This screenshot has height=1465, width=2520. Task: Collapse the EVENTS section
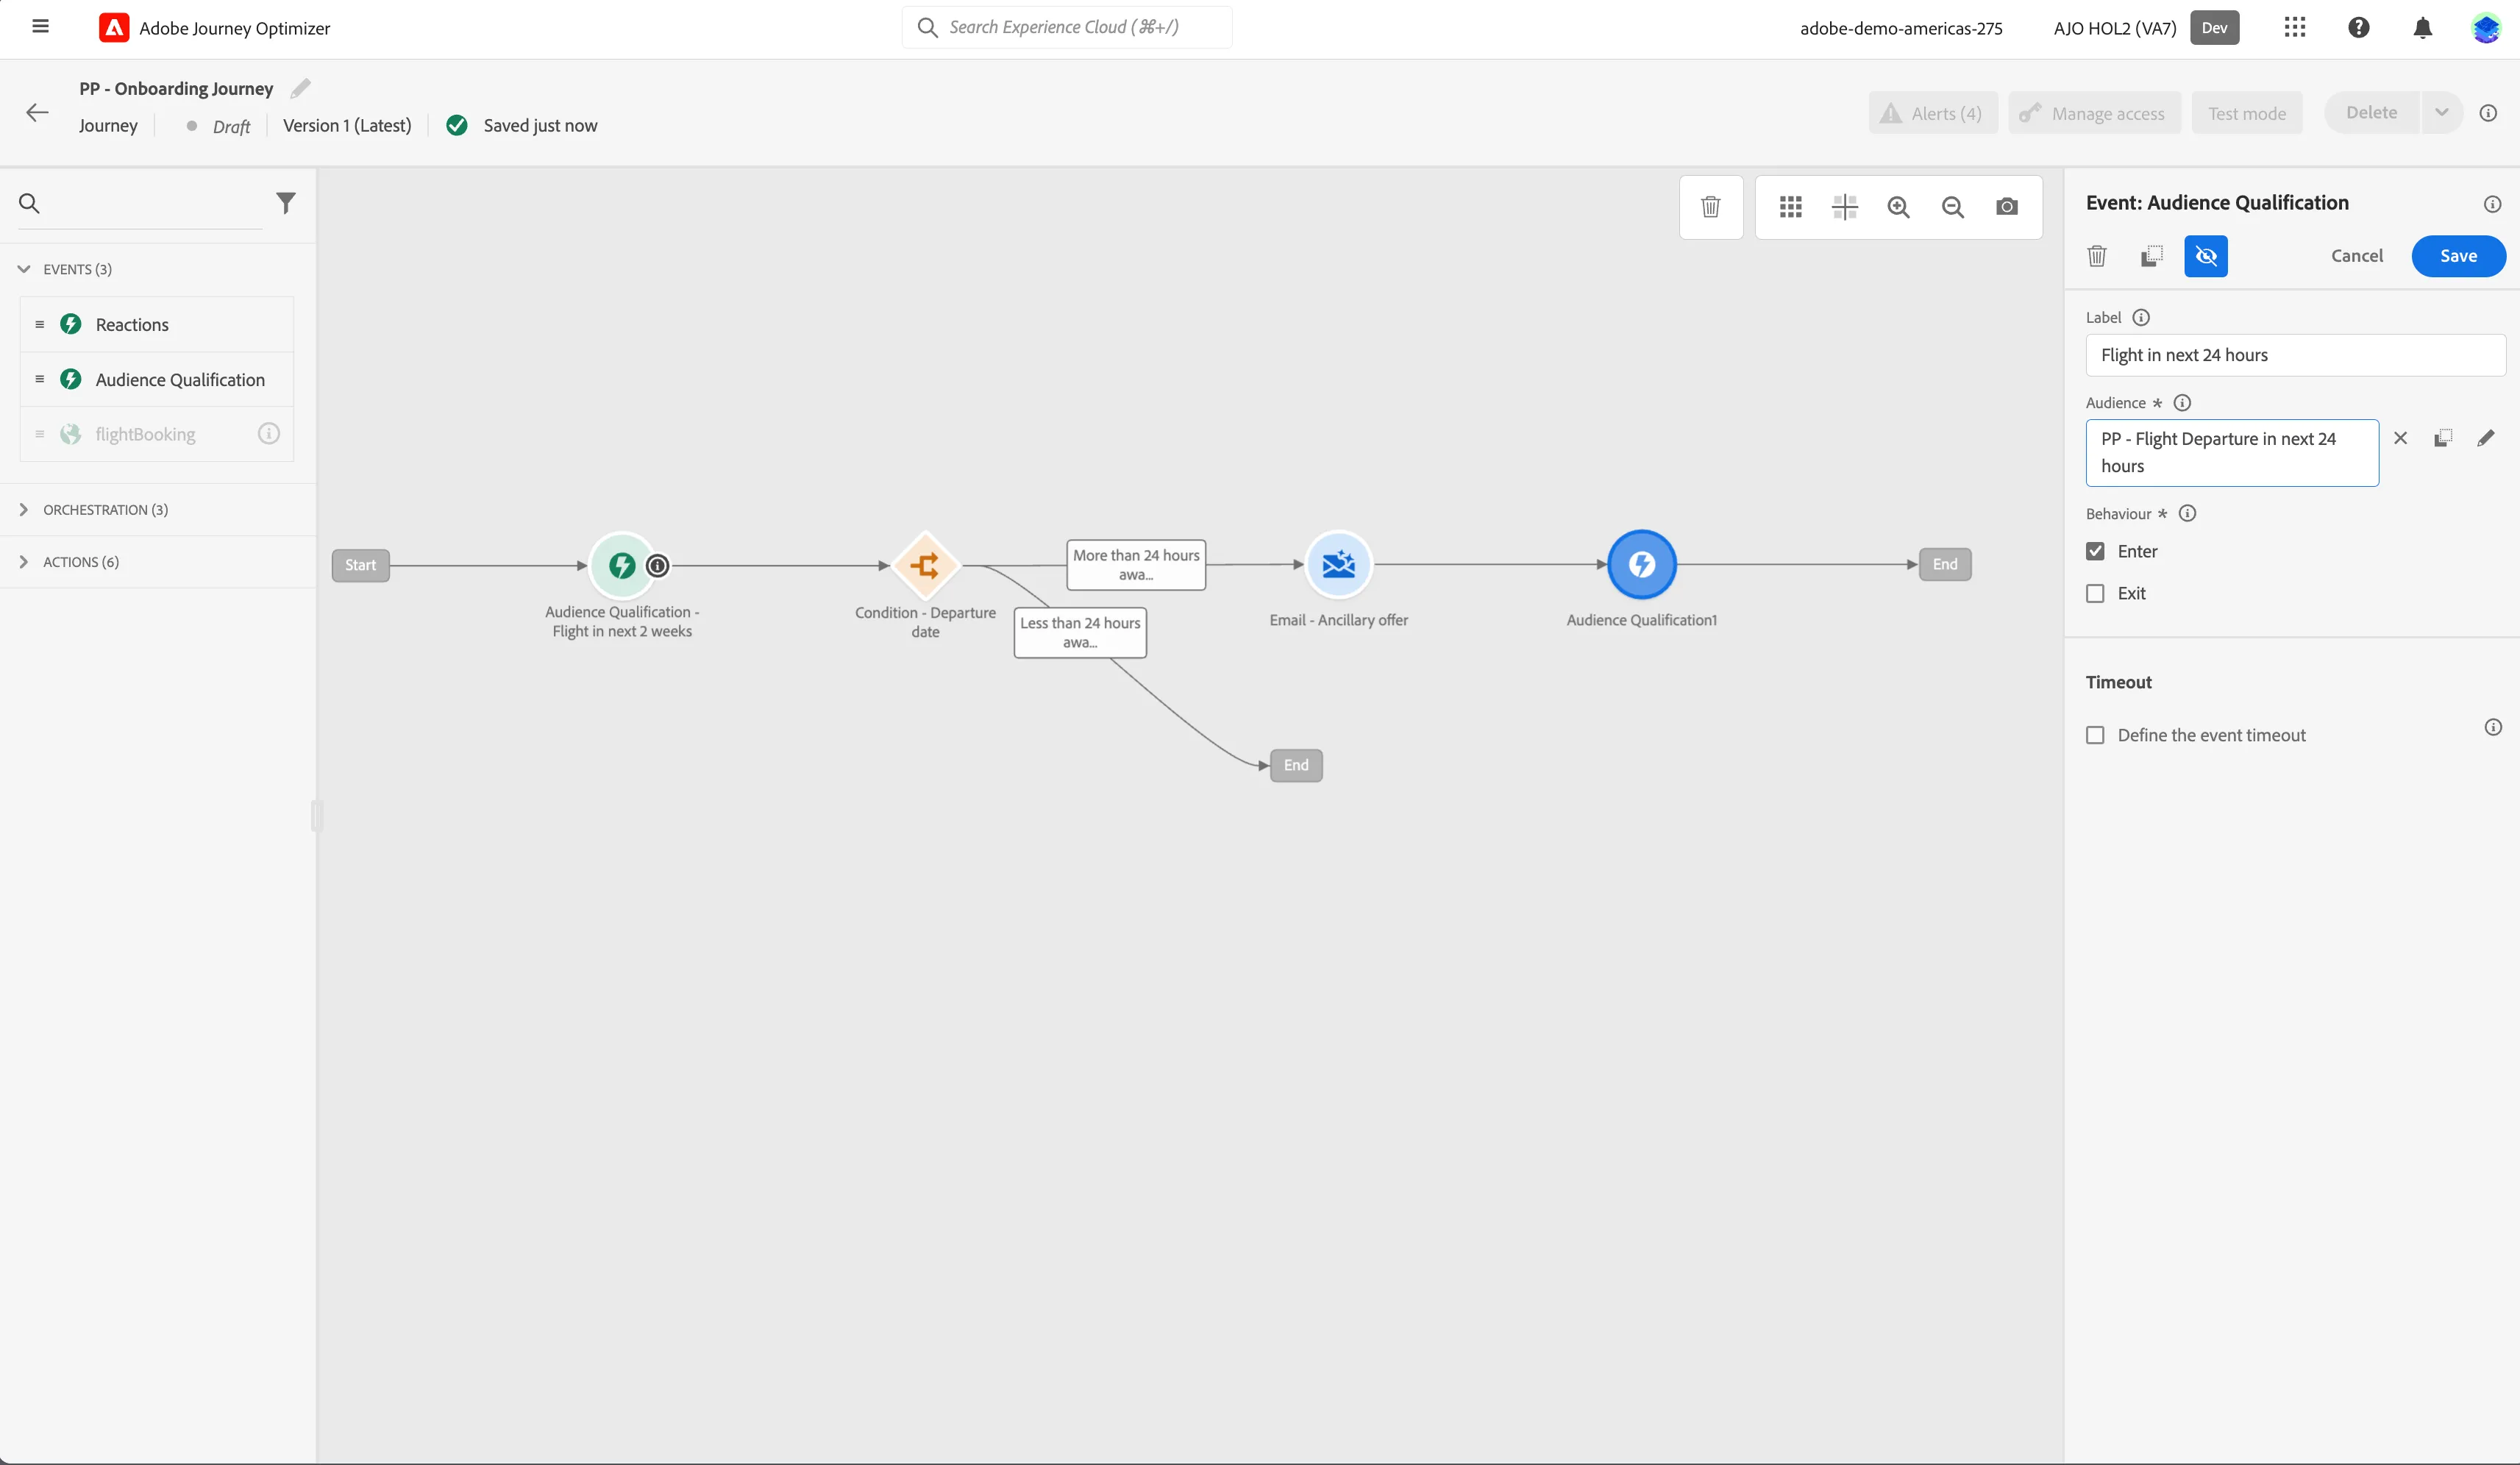click(x=24, y=269)
